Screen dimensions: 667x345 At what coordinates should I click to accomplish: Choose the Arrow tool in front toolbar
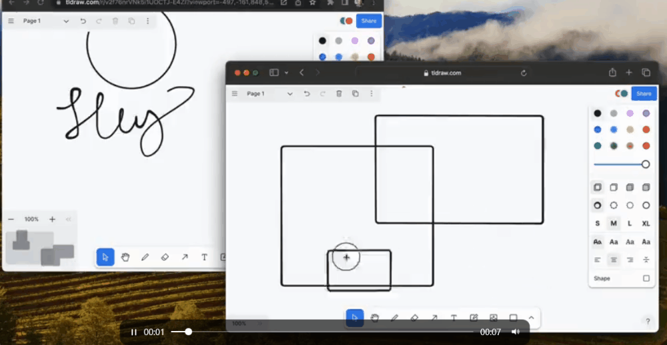point(434,318)
